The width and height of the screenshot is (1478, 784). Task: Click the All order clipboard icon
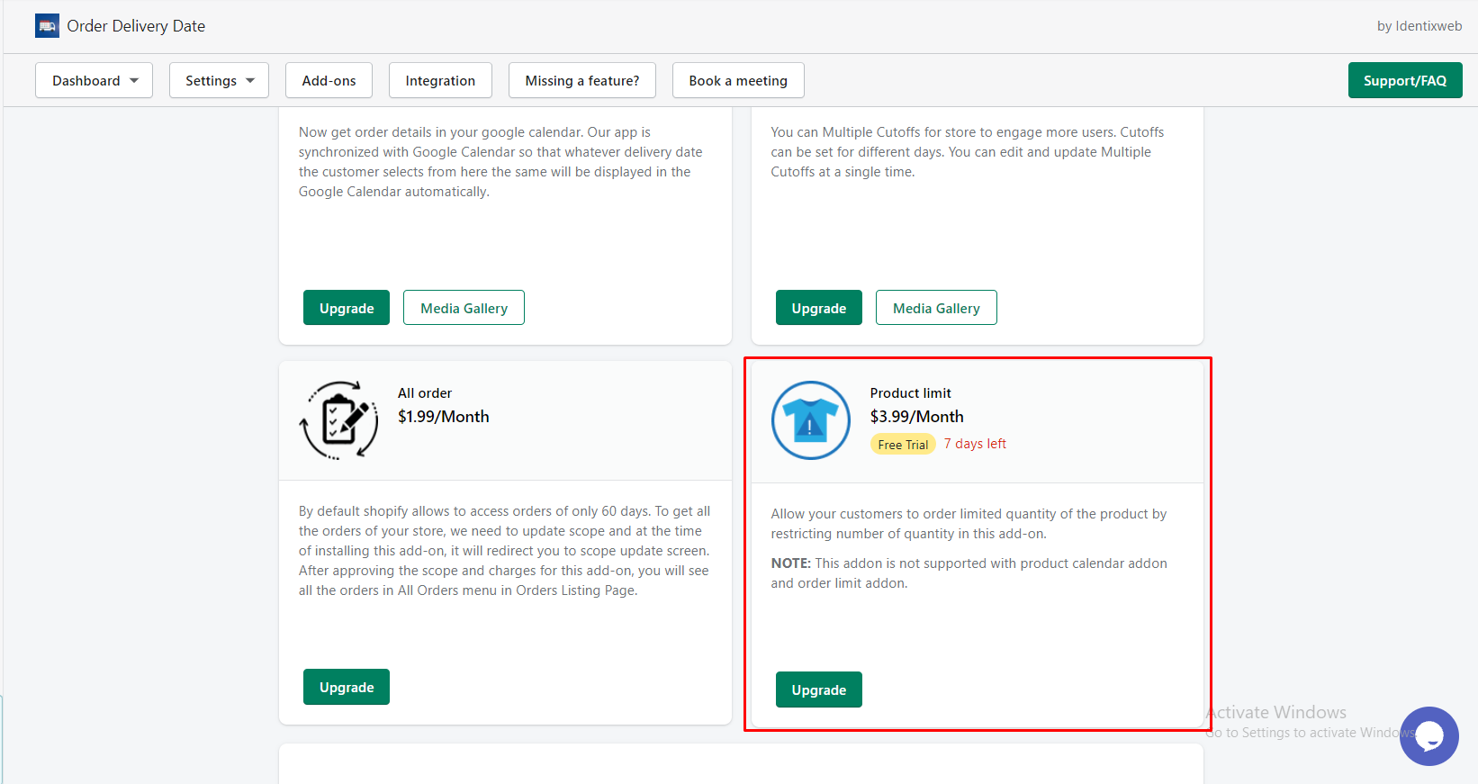click(338, 420)
